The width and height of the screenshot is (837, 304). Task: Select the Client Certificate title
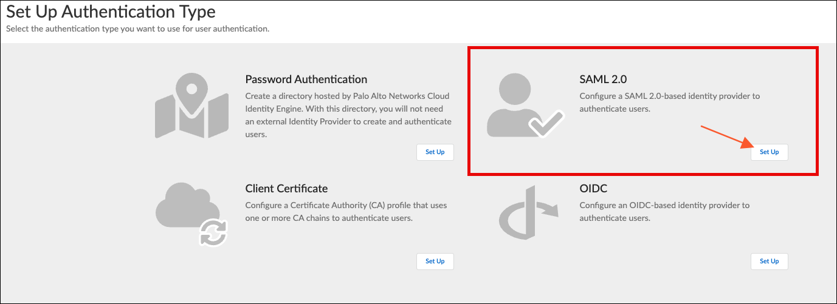[x=286, y=189]
